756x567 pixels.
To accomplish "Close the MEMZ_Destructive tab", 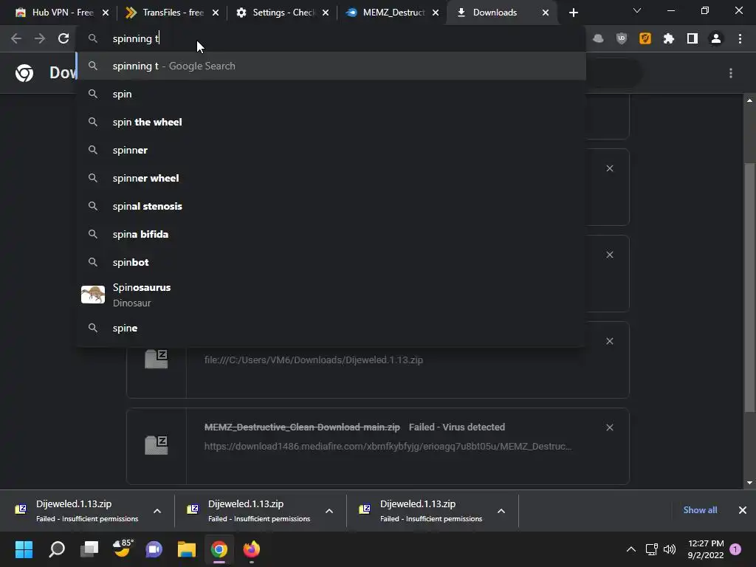I will coord(436,13).
